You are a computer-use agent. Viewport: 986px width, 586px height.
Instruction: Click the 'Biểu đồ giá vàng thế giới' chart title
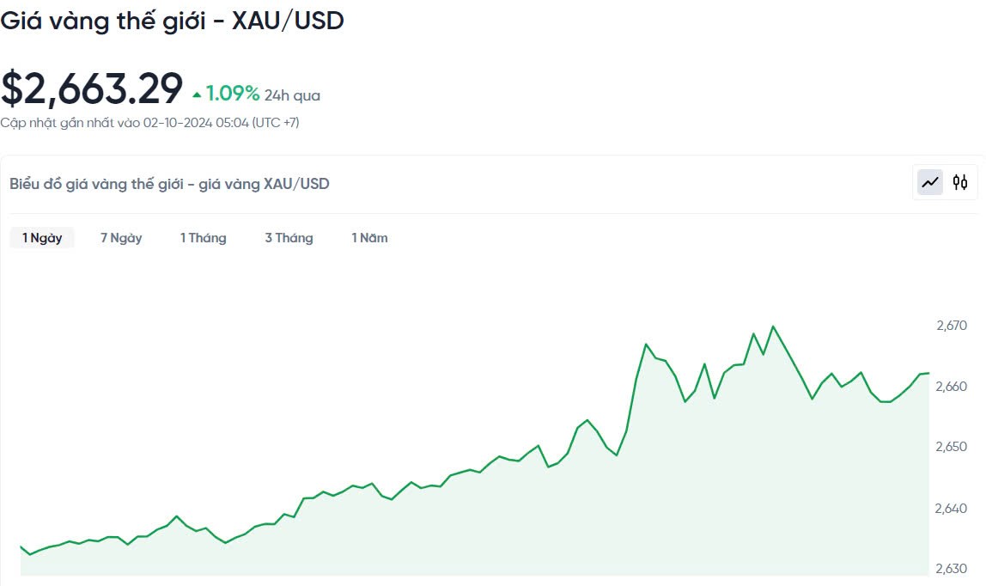(169, 184)
